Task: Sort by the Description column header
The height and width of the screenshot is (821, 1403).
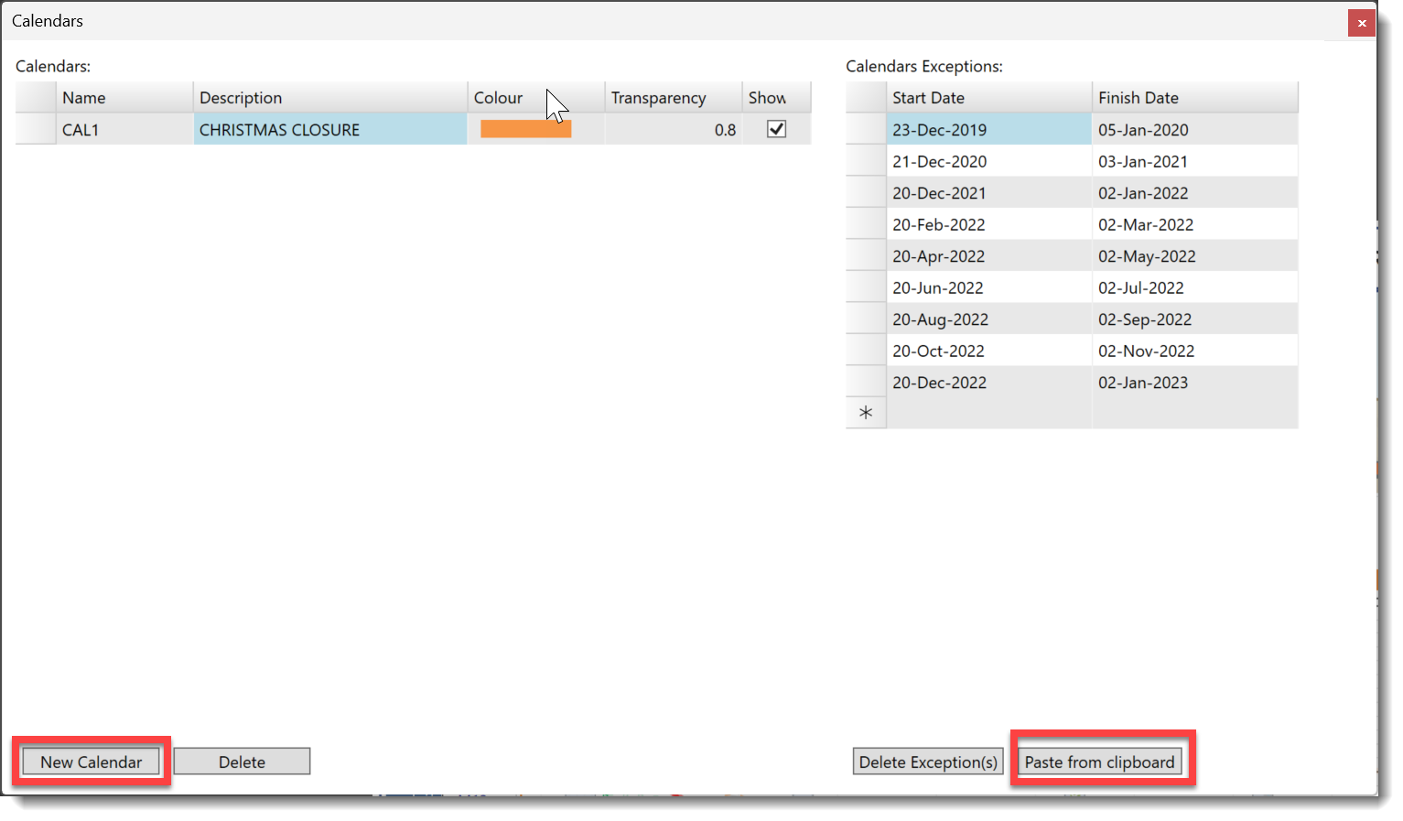Action: pos(330,97)
